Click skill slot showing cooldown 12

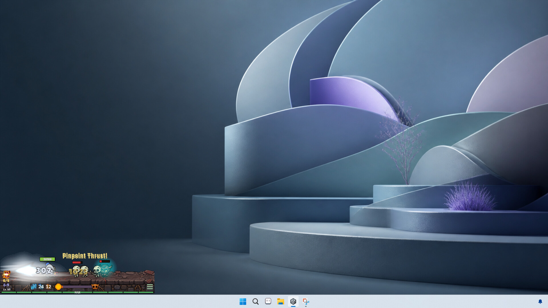[49, 287]
